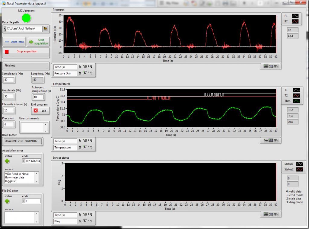
Task: Select the zoom tool under the Pressures graph
Action: tap(271, 66)
